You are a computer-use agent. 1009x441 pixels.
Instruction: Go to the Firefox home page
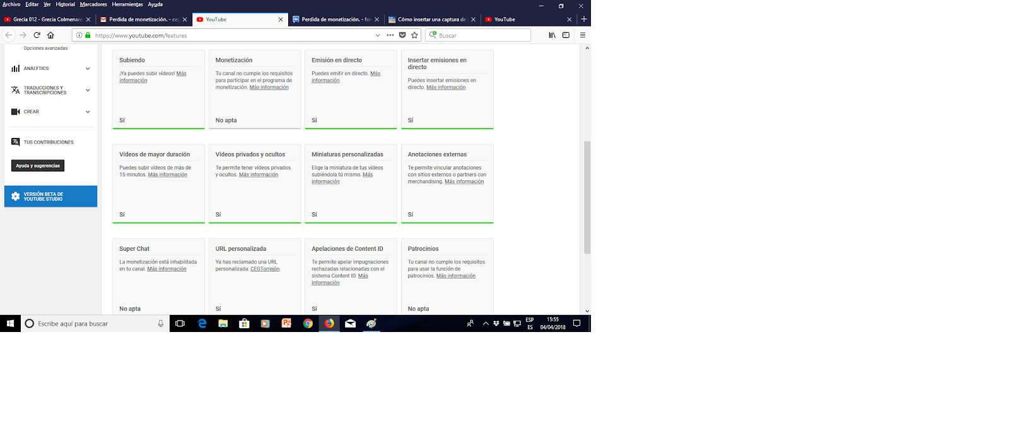coord(51,35)
